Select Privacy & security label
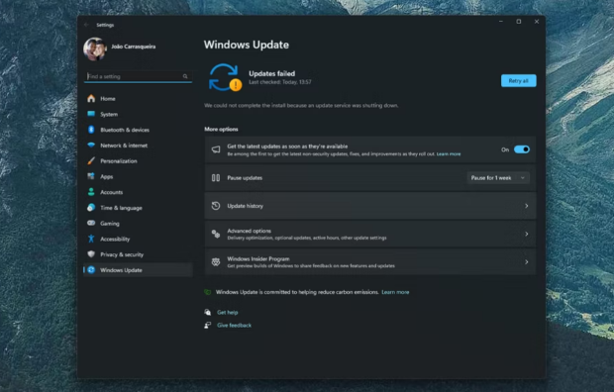 (122, 254)
